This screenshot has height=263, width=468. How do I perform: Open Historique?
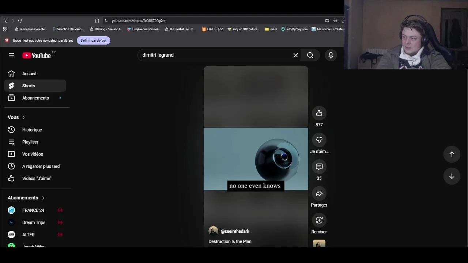tap(35, 130)
